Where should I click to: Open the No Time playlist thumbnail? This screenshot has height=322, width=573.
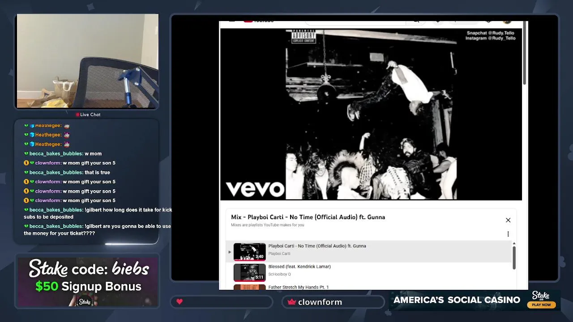point(249,251)
